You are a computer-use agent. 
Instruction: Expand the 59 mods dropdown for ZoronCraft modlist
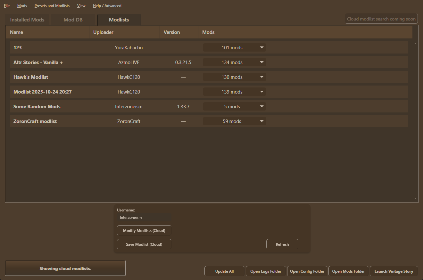[234, 121]
